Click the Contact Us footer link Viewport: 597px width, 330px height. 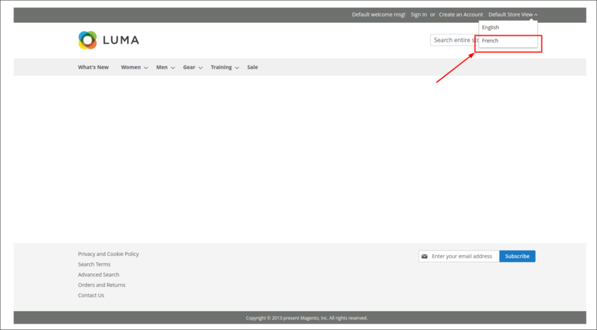coord(91,296)
